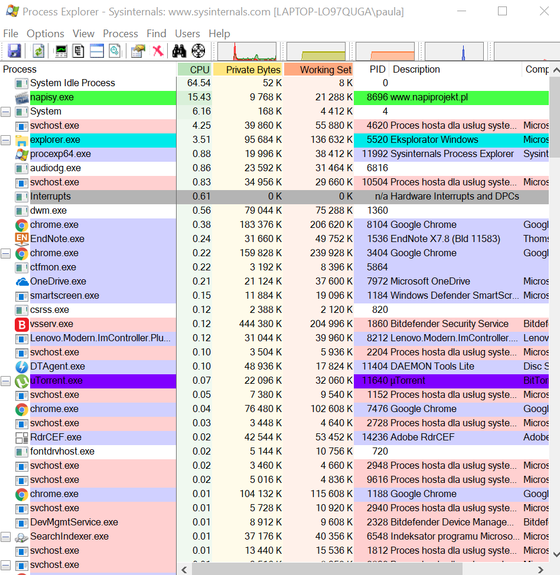Image resolution: width=560 pixels, height=575 pixels.
Task: Click the DTAgent.exe DAEMON Tools icon
Action: click(22, 367)
